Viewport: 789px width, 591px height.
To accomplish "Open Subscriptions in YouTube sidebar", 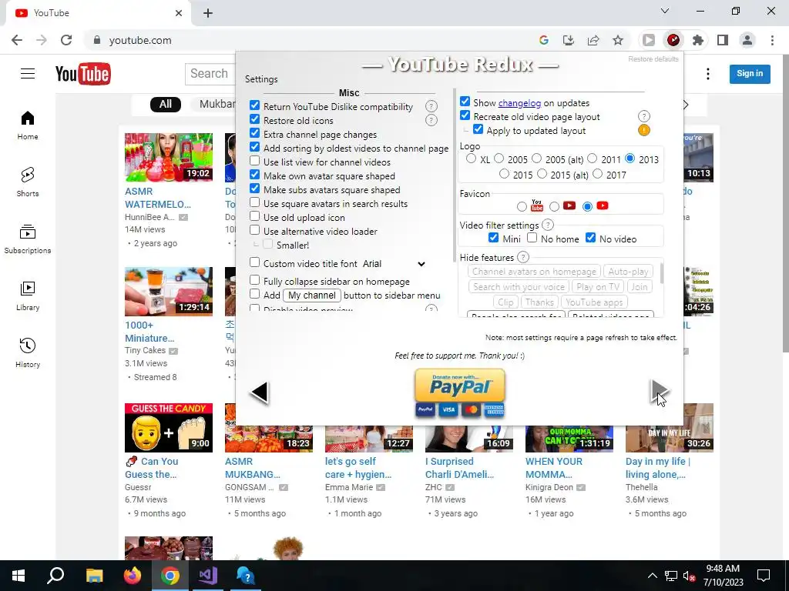I will tap(28, 239).
